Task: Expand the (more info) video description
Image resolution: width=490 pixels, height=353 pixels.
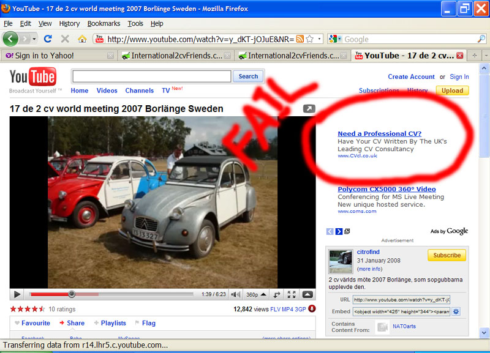Action: coord(370,269)
